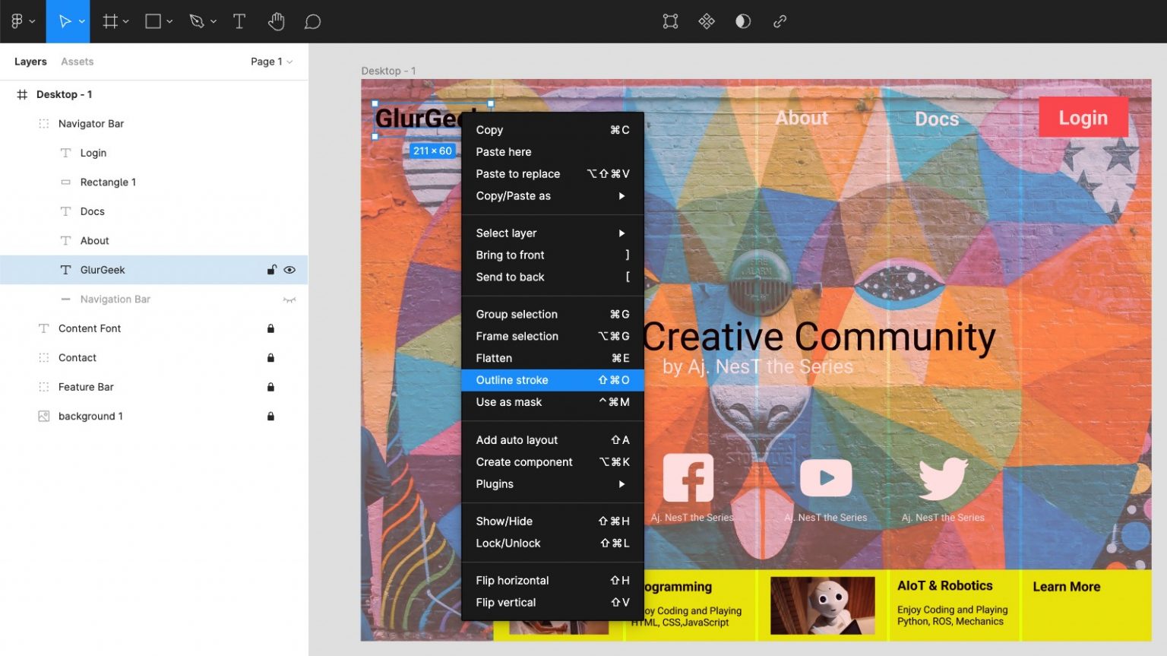Toggle visibility of GlurGeek layer

tap(289, 270)
